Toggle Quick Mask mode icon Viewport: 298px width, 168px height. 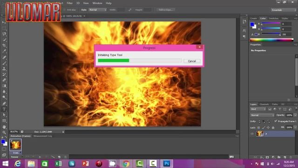[4, 149]
